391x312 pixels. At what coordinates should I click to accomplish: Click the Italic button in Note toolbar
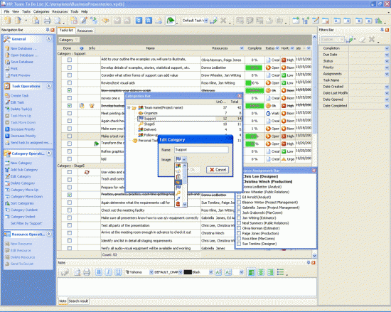(x=109, y=272)
